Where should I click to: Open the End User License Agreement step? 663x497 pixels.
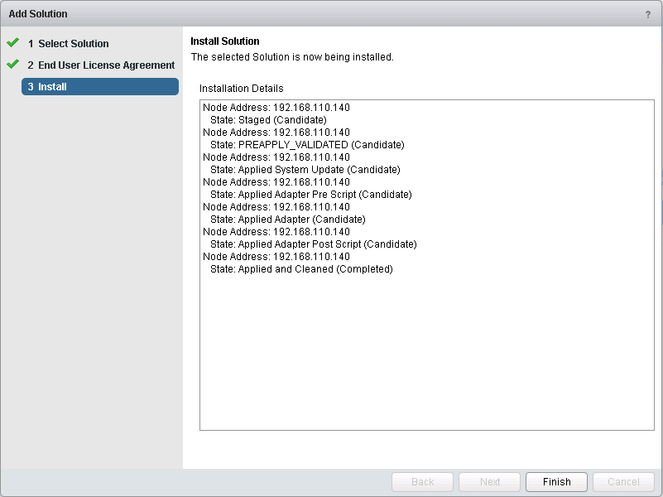(106, 65)
